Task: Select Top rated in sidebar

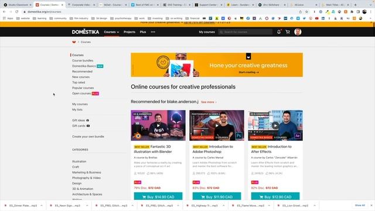Action: click(x=79, y=83)
